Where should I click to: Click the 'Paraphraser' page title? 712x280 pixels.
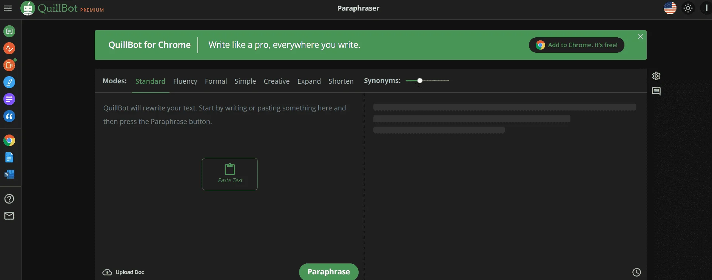click(358, 8)
